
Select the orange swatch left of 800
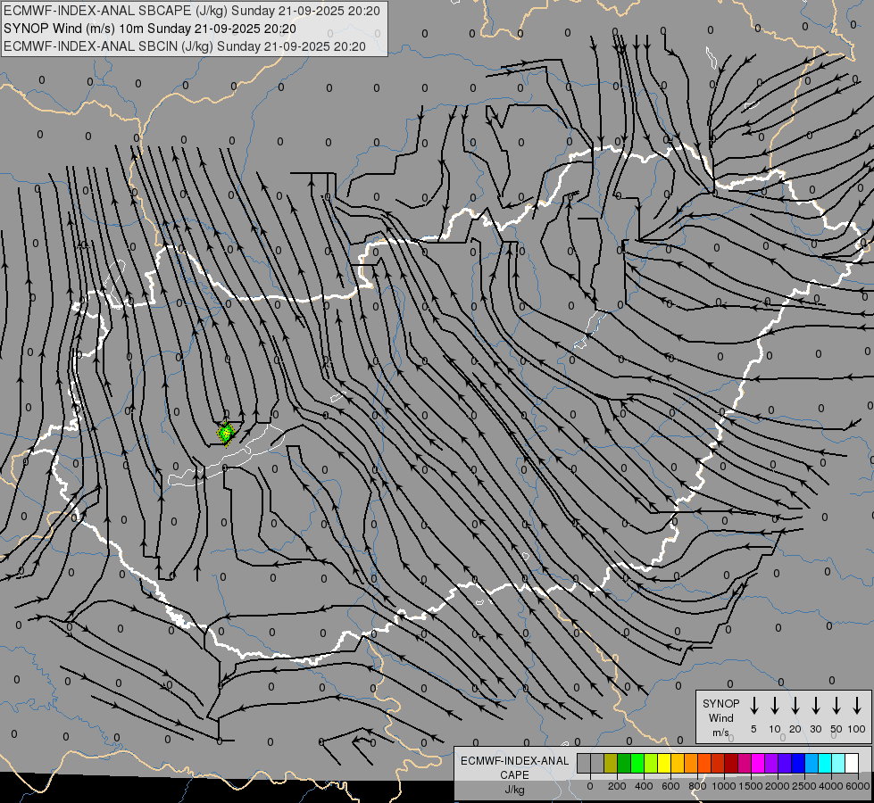[x=691, y=763]
